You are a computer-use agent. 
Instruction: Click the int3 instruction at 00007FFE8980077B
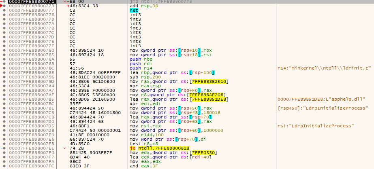tap(135, 28)
